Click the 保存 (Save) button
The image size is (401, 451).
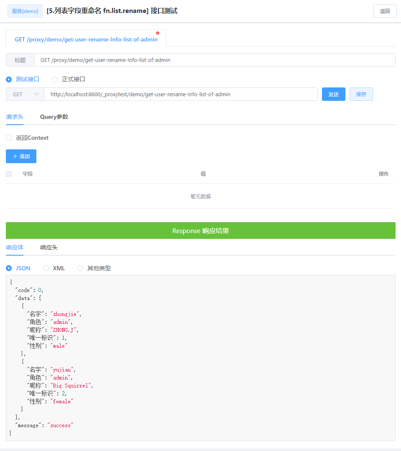tap(361, 94)
